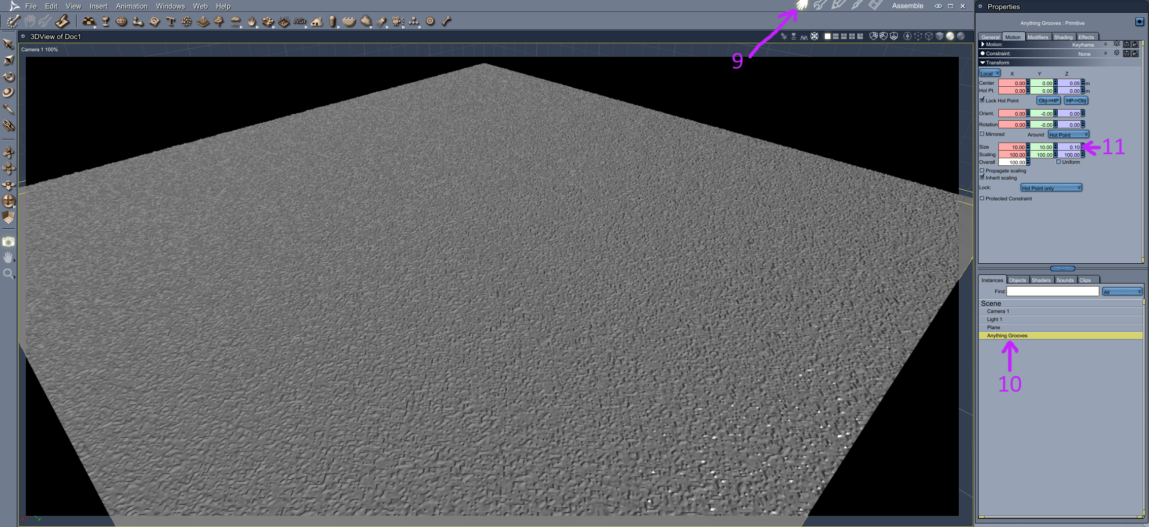The width and height of the screenshot is (1149, 527).
Task: Collapse the Transform section
Action: coord(983,62)
